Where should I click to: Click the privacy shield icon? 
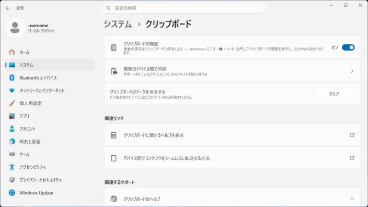pos(11,180)
